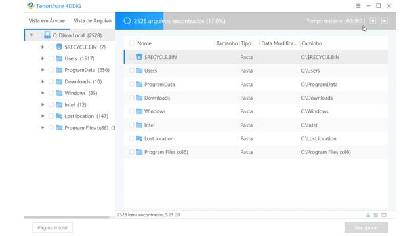Expand the Windows tree node
Screen dimensions: 420x236
(43, 93)
